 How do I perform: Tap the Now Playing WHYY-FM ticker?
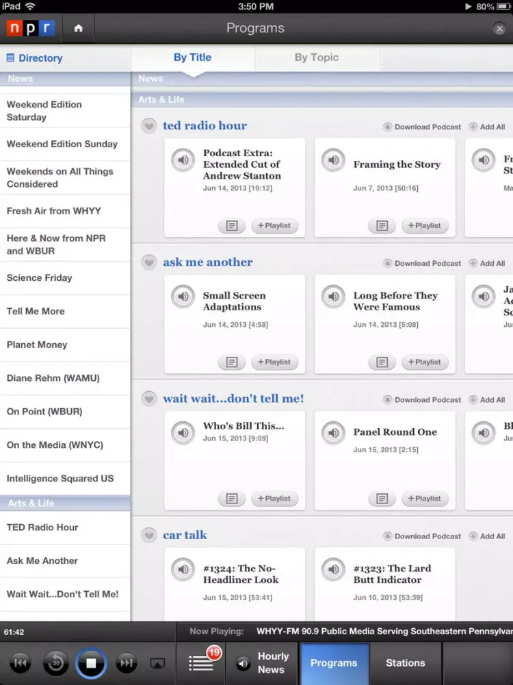pos(345,632)
